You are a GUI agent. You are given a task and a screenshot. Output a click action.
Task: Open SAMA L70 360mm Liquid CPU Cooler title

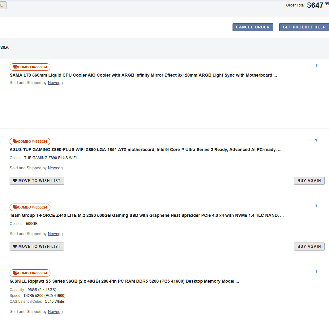(x=143, y=75)
